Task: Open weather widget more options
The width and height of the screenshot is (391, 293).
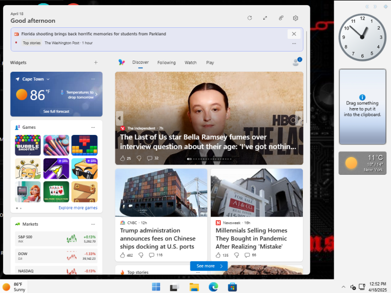Action: (93, 79)
